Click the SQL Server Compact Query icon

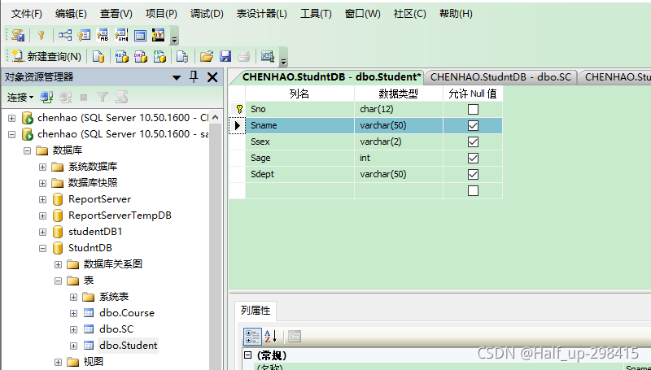coord(182,56)
